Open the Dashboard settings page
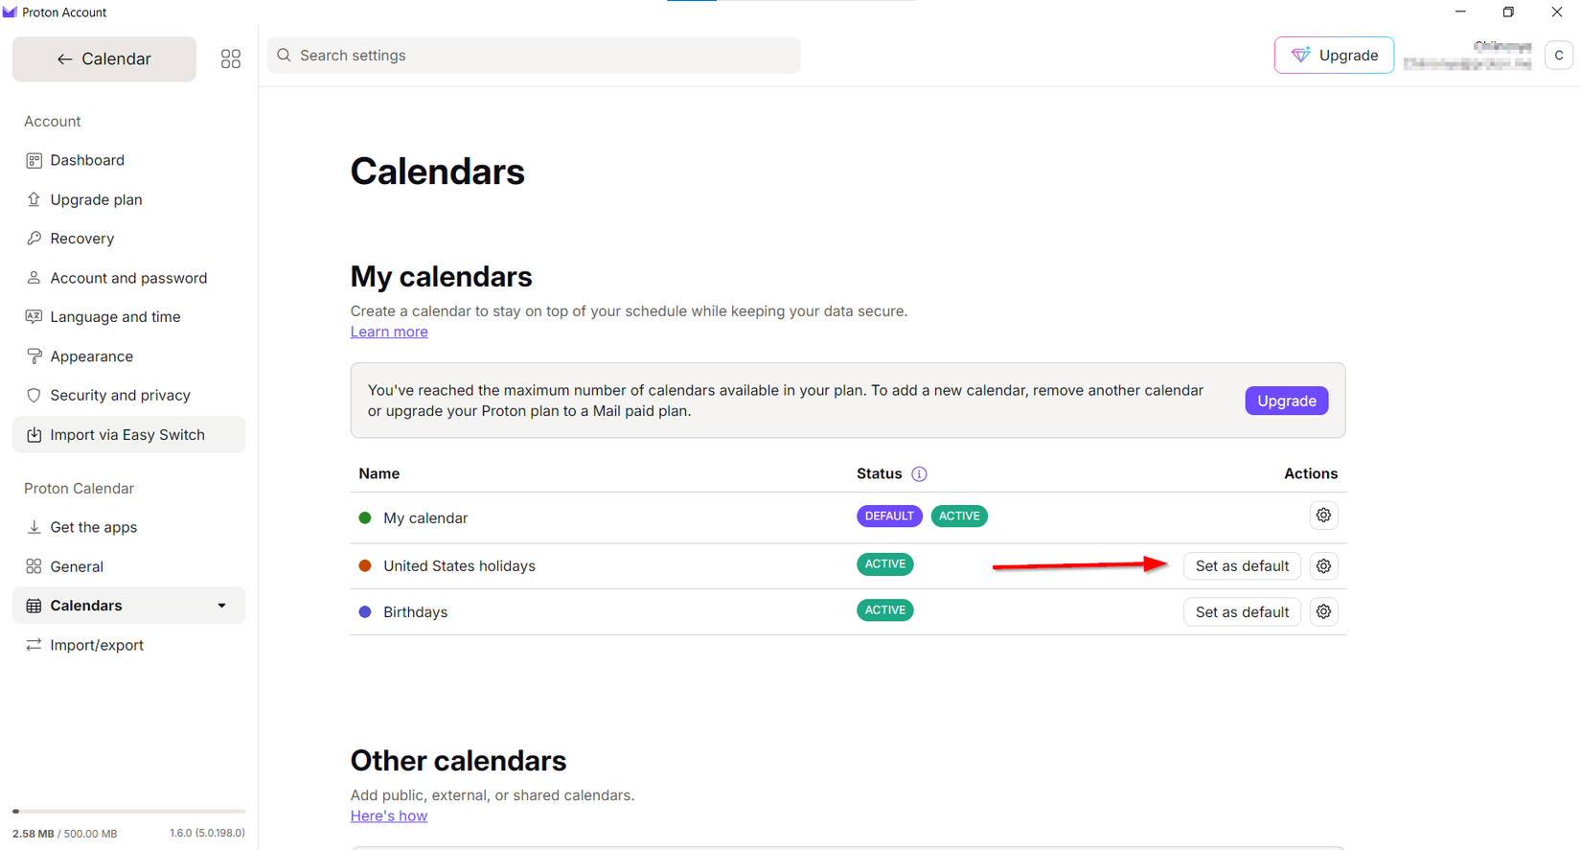This screenshot has height=850, width=1581. (87, 160)
